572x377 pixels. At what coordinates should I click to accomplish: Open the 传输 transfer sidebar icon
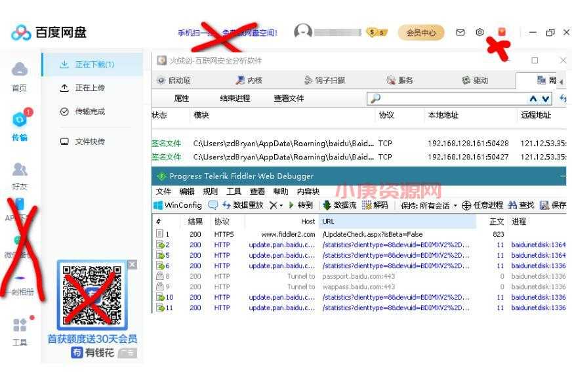click(x=20, y=121)
